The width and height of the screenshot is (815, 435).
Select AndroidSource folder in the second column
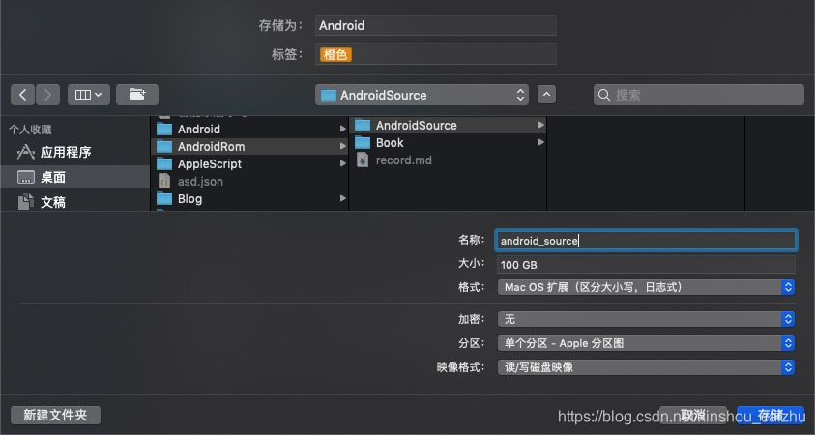coord(448,126)
